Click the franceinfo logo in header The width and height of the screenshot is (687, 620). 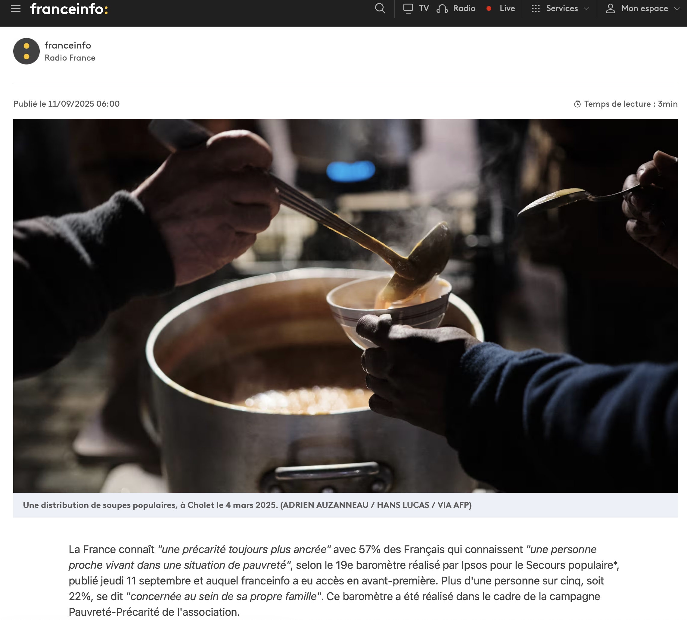point(69,9)
